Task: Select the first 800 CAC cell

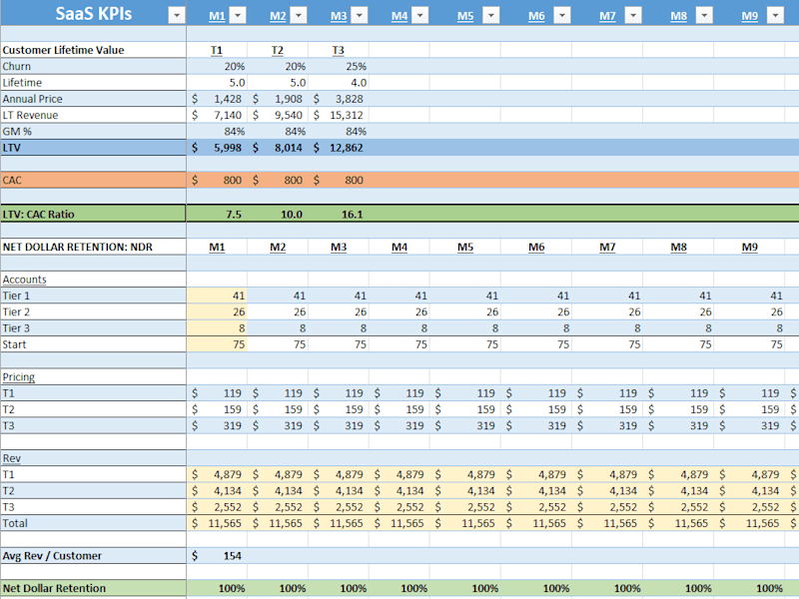Action: click(x=217, y=180)
